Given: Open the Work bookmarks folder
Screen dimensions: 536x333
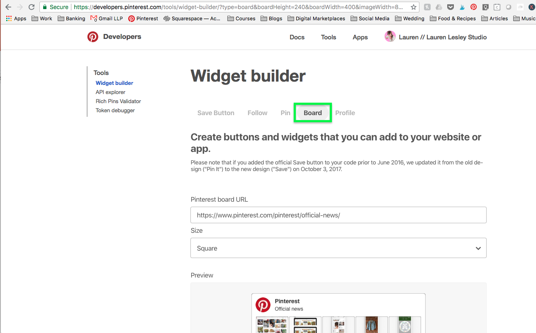Looking at the screenshot, I should (x=42, y=19).
